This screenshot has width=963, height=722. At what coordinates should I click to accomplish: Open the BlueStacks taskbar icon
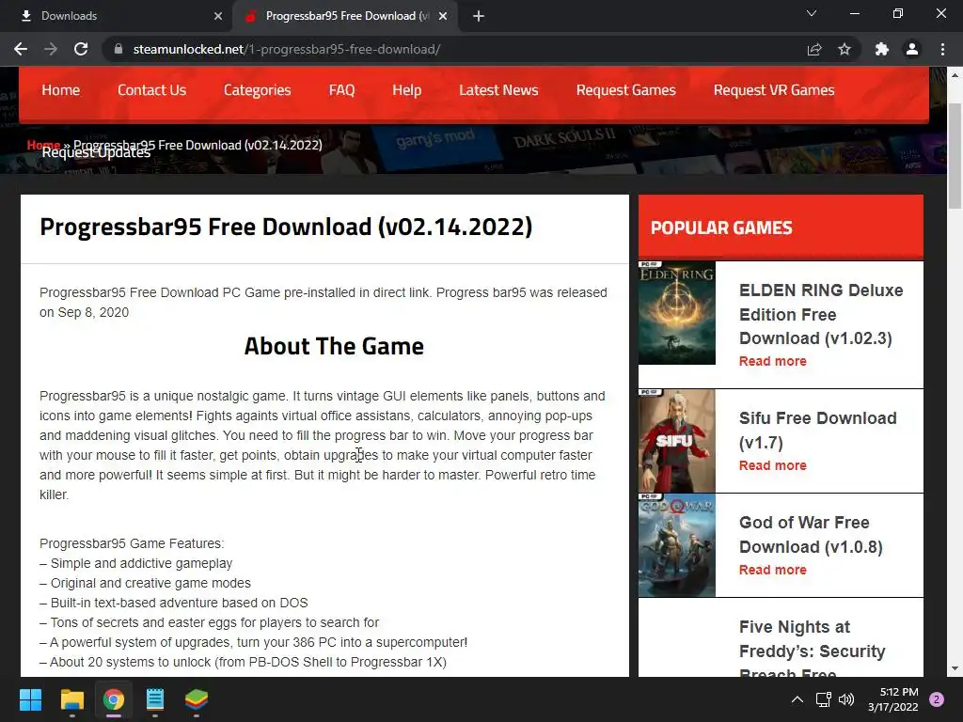click(x=197, y=699)
